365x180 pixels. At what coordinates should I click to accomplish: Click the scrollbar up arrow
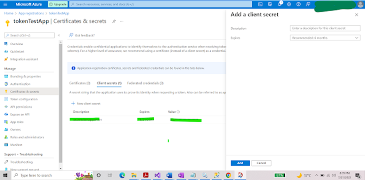61,42
